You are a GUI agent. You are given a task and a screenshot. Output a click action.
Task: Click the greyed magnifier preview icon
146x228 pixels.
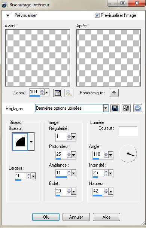pos(69,93)
